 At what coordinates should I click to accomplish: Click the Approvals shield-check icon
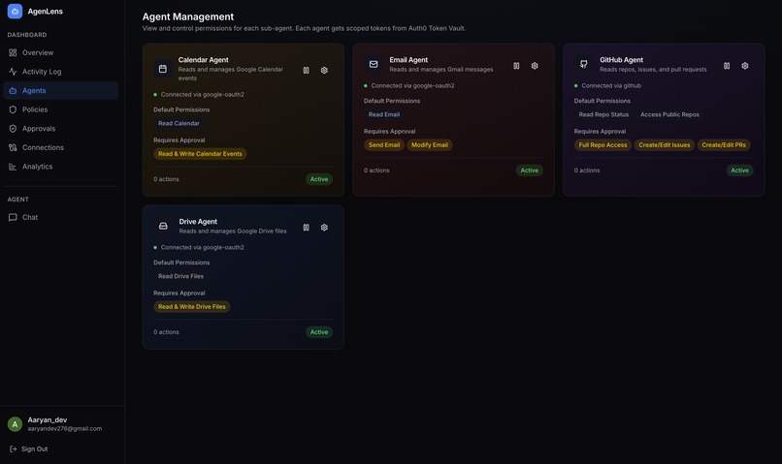click(13, 129)
